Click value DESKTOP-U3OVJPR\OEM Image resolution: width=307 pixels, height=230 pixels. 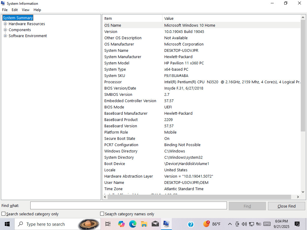(186, 183)
